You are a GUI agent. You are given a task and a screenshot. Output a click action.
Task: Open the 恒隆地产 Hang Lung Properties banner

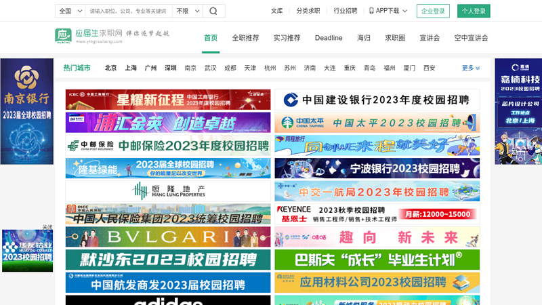(x=168, y=191)
